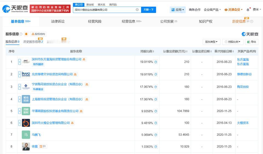This screenshot has width=263, height=154.
Task: Clear the search box text
Action: (x=137, y=10)
